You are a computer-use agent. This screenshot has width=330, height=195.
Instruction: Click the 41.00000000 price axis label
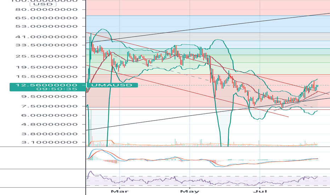pyautogui.click(x=46, y=37)
